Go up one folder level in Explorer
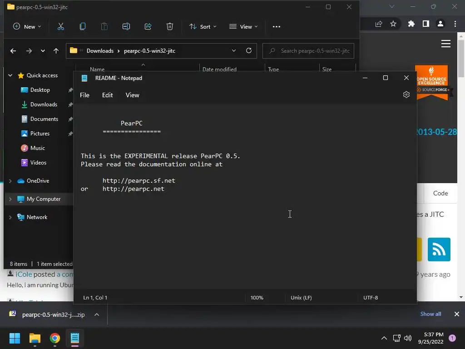 pos(56,51)
